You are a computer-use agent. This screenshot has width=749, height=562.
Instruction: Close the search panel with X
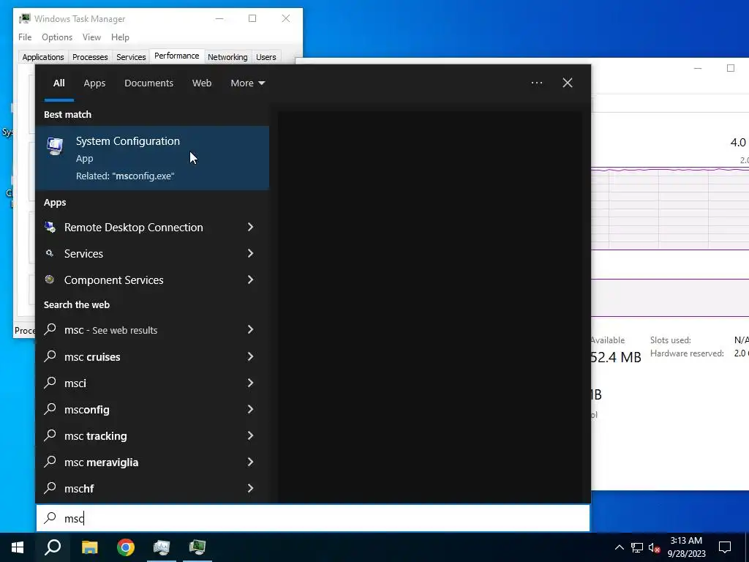click(568, 83)
